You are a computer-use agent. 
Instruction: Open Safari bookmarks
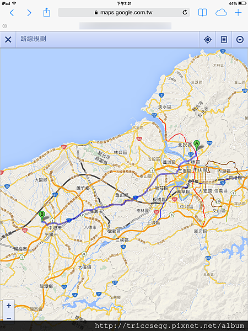[202, 13]
